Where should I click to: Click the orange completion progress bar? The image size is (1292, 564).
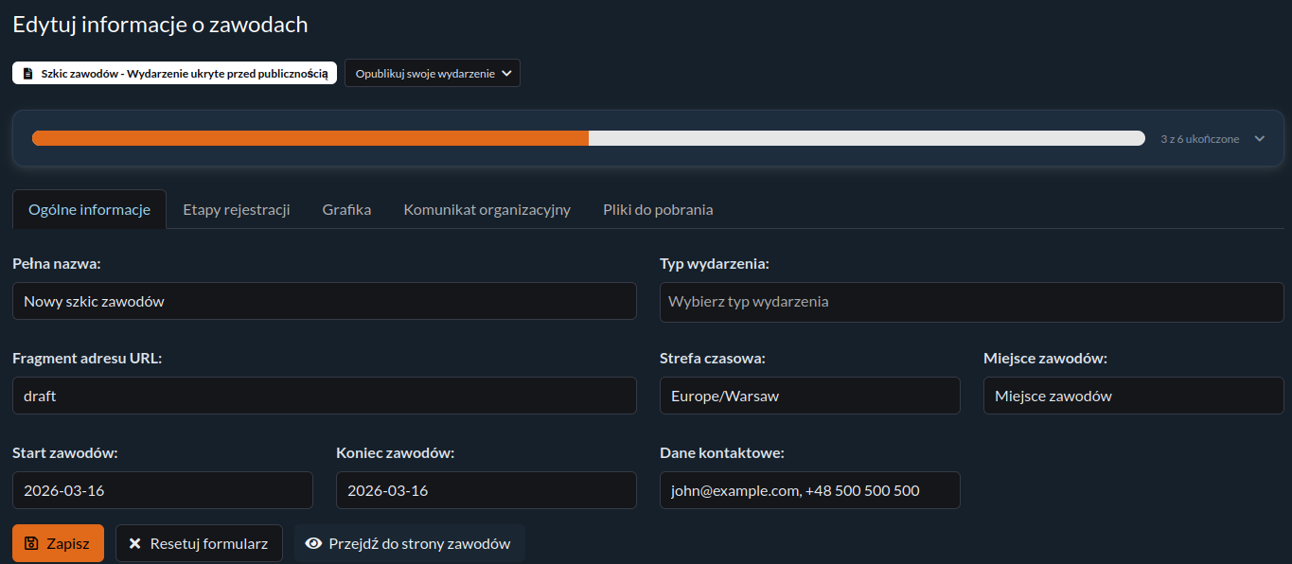[310, 138]
